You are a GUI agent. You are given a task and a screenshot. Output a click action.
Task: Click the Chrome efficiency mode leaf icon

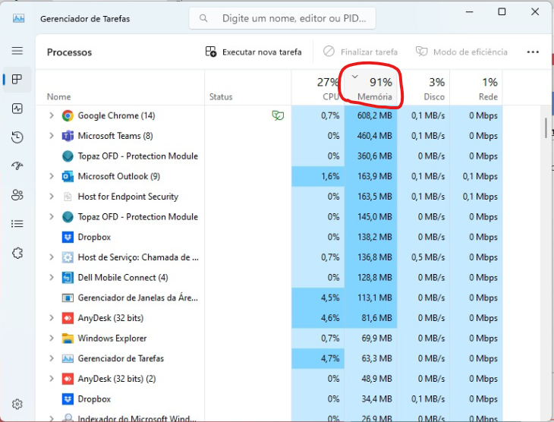coord(278,115)
